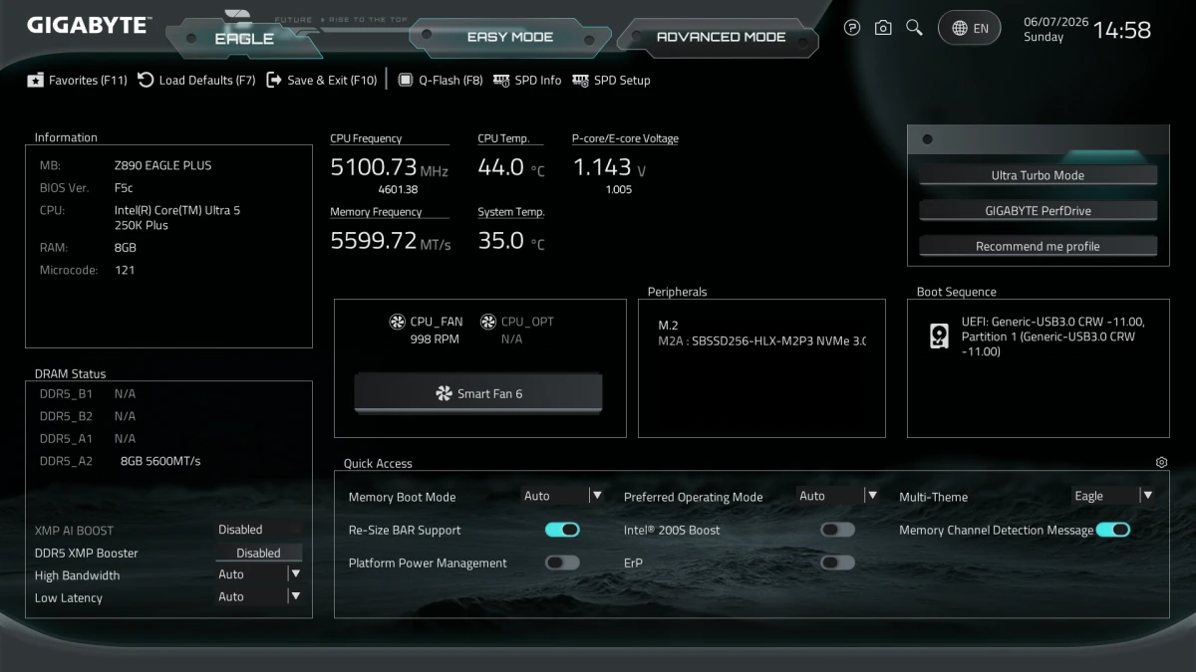Open Quick Access settings gear
The width and height of the screenshot is (1196, 672).
point(1161,463)
